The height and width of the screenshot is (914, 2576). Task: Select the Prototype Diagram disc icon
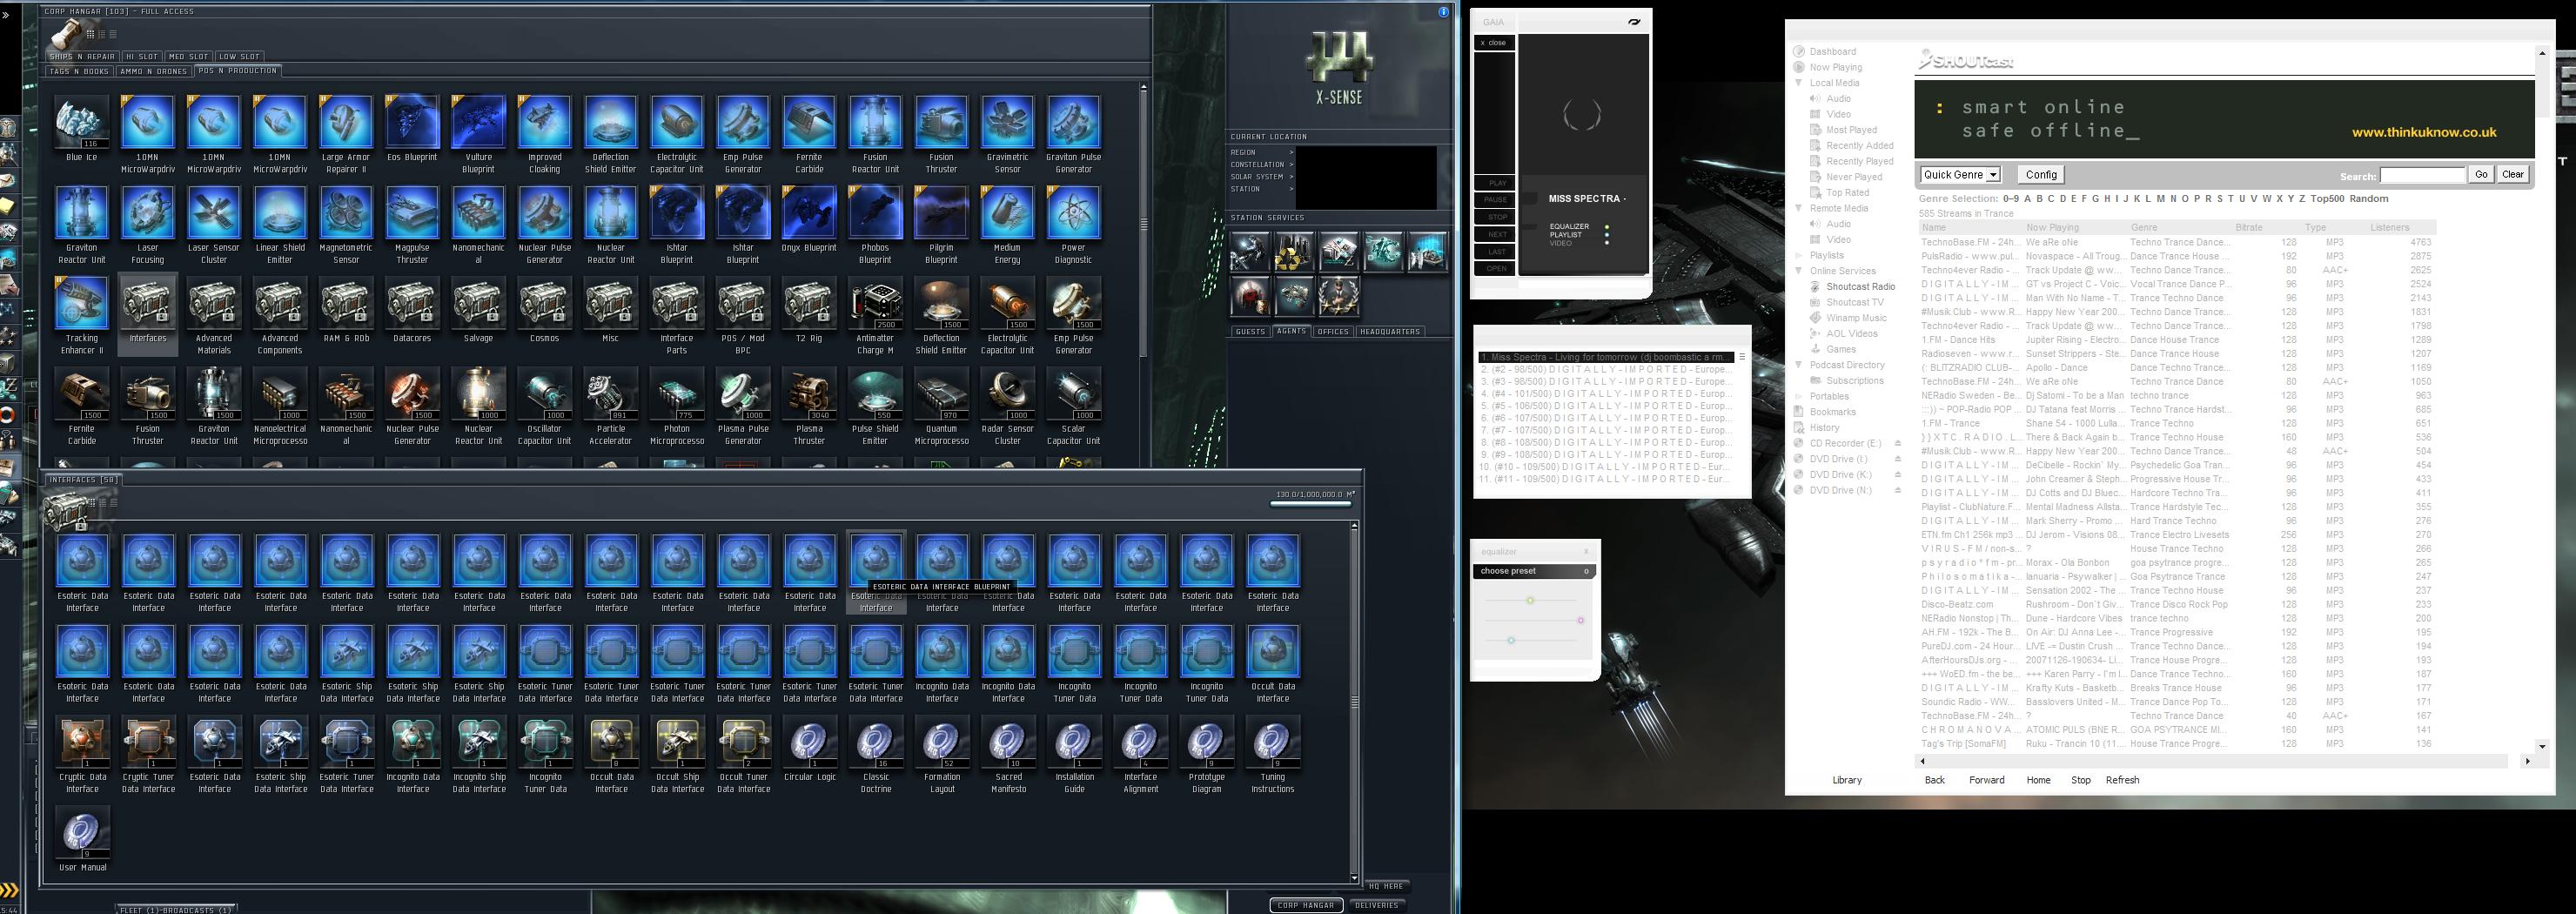pyautogui.click(x=1207, y=742)
